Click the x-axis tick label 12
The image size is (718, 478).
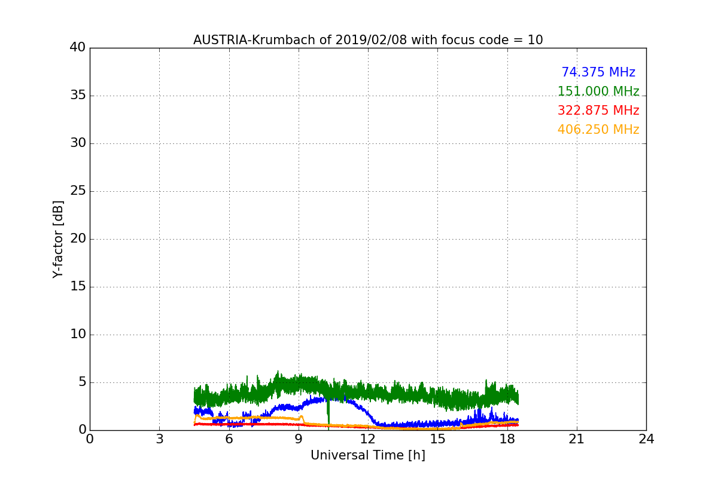coord(368,439)
